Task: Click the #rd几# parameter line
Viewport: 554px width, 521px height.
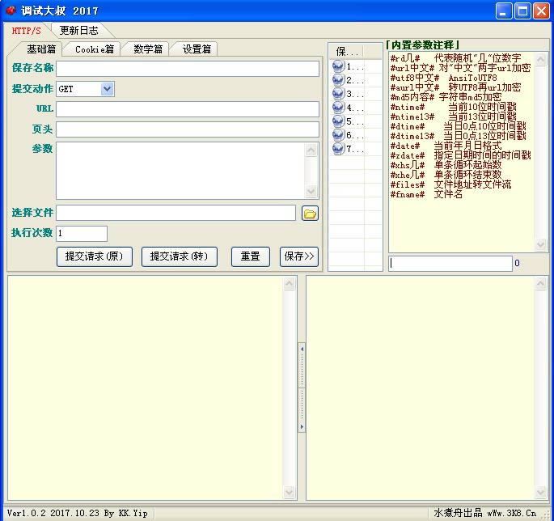Action: (456, 58)
